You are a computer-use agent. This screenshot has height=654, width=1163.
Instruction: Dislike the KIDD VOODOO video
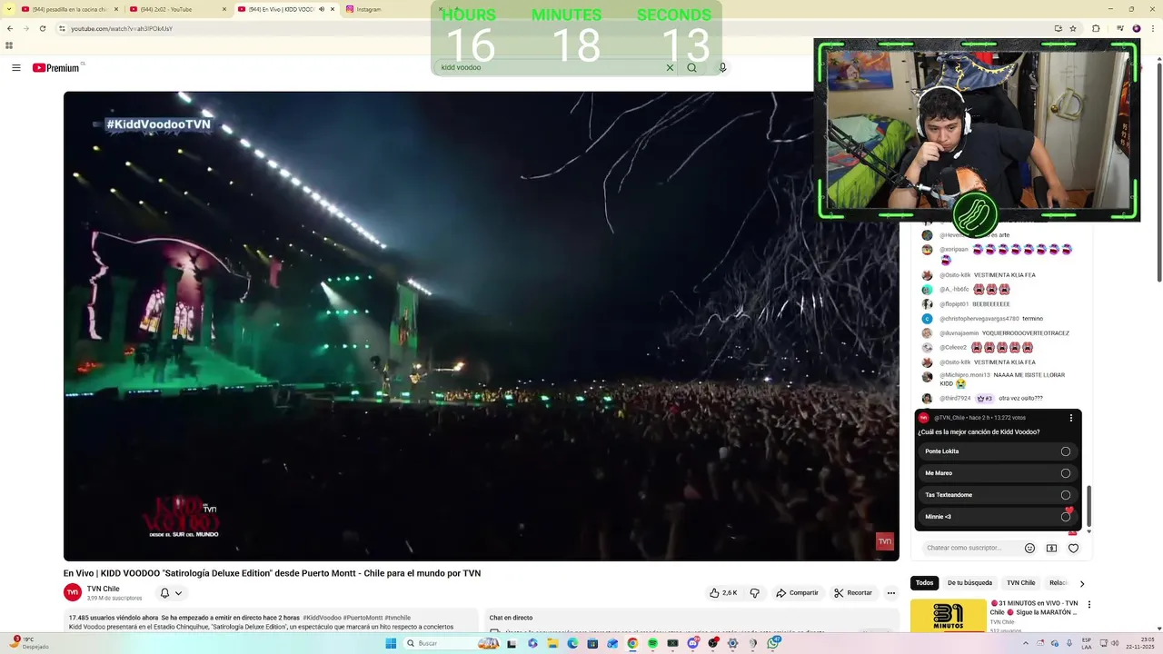754,593
